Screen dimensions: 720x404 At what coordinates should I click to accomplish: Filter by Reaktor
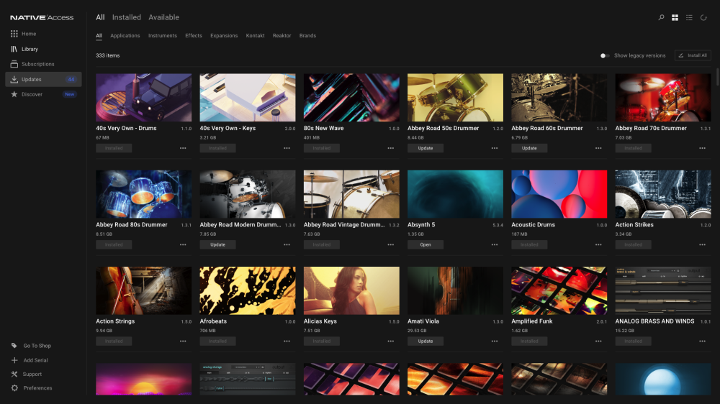282,36
